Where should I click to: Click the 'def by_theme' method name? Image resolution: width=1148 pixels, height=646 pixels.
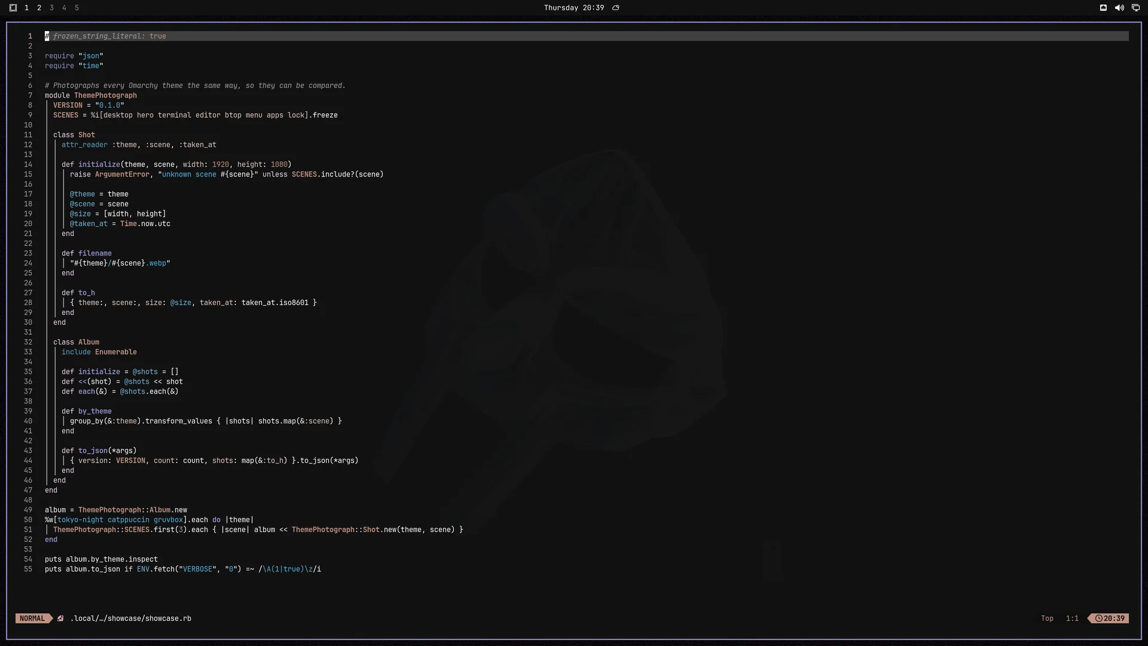tap(95, 411)
